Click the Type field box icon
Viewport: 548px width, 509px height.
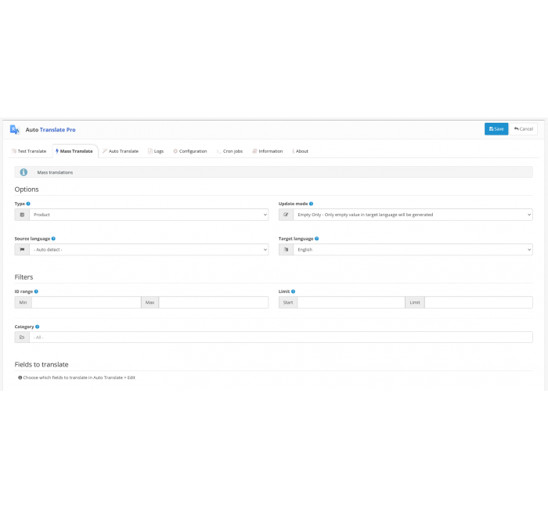22,215
